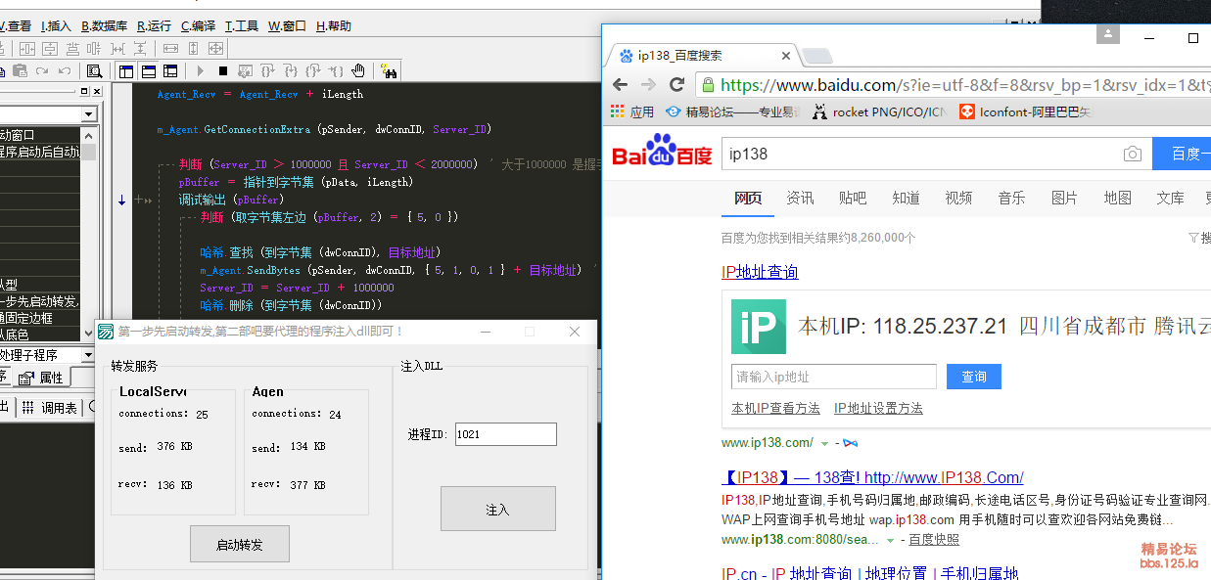
Task: Click the hand breakpoint icon in toolbar
Action: pyautogui.click(x=358, y=71)
